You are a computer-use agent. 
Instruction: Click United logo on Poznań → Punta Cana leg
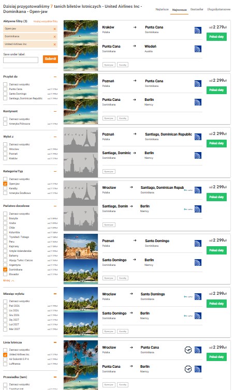click(198, 83)
